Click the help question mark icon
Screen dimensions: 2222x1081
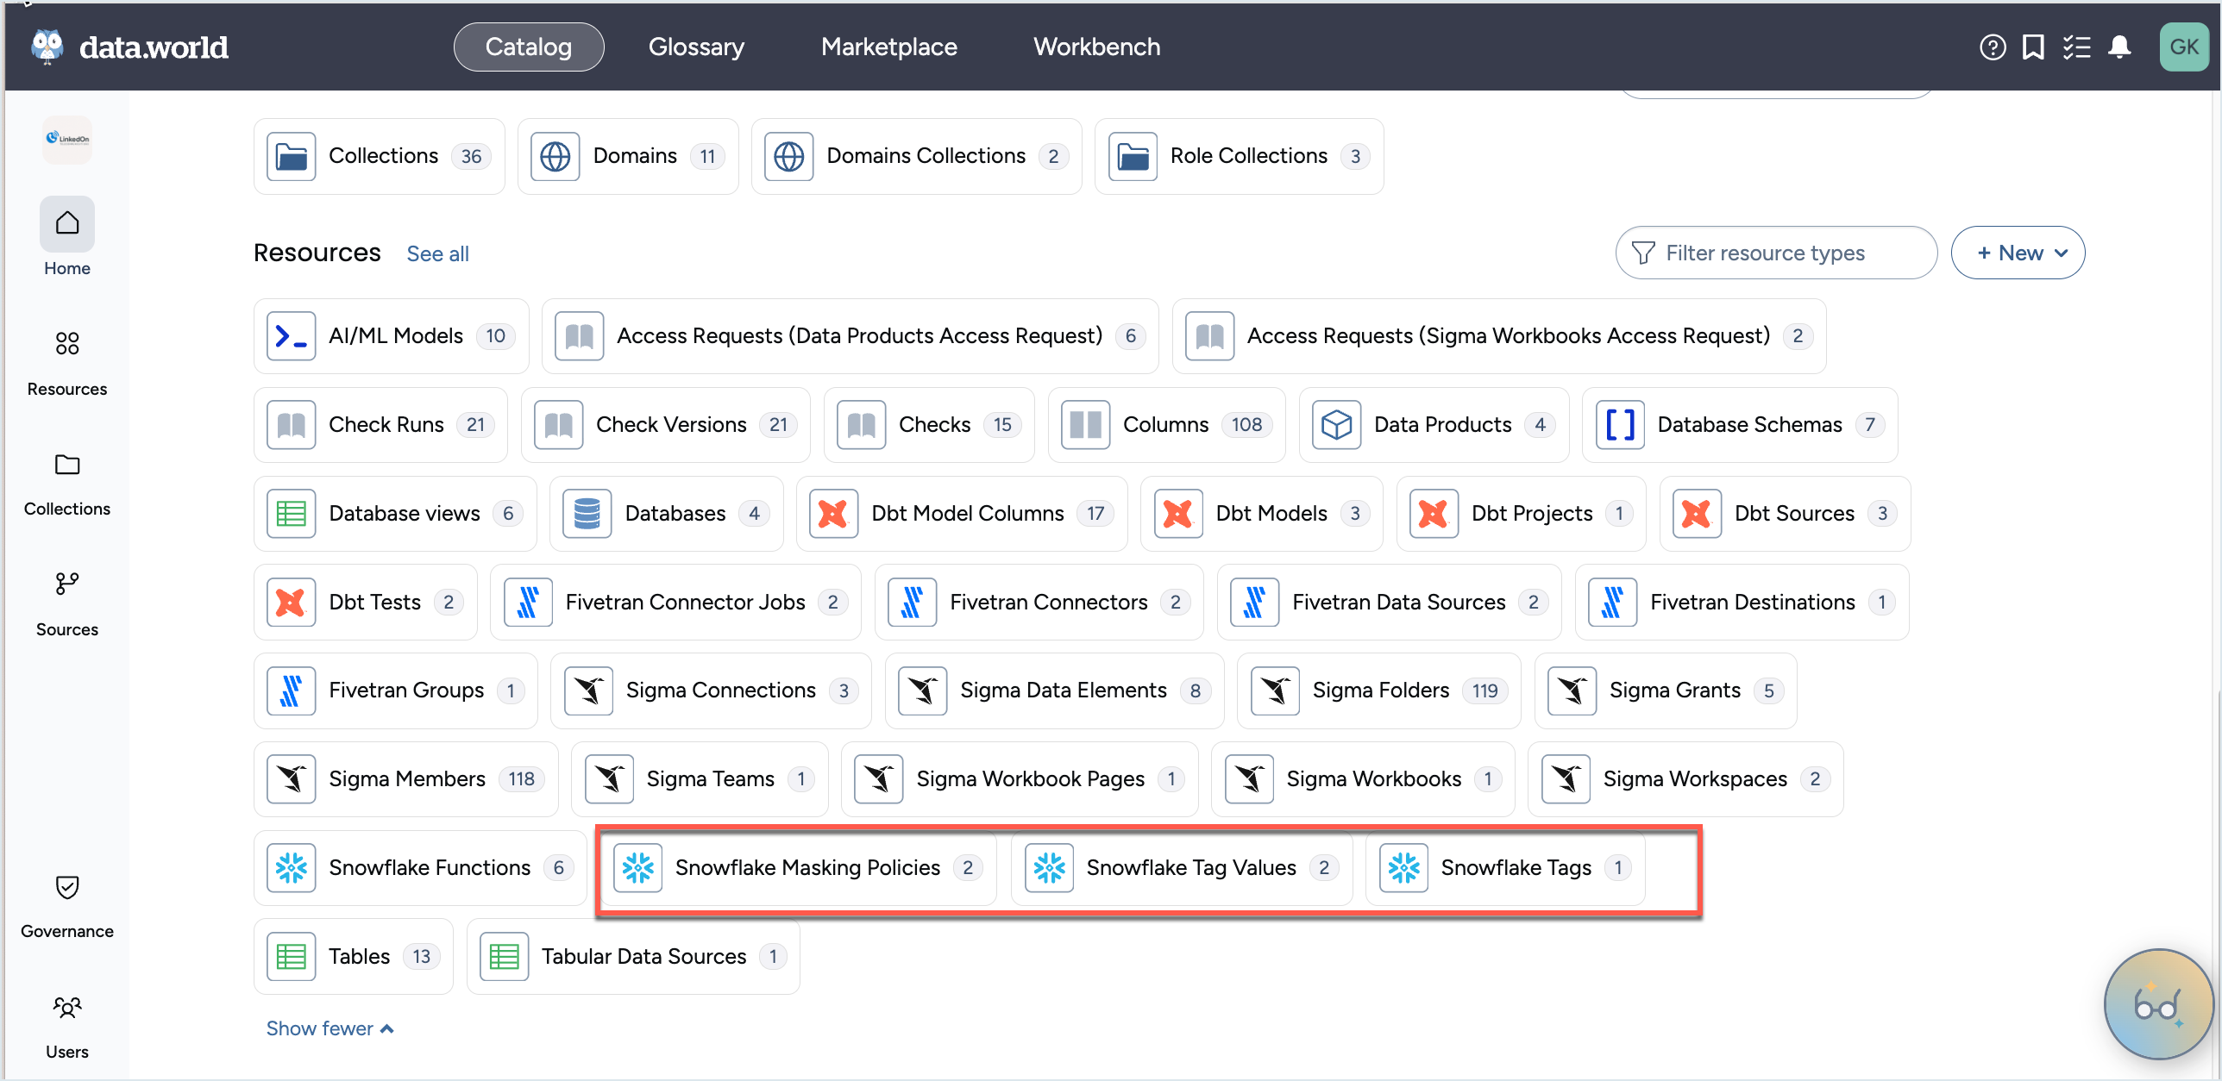coord(1992,47)
